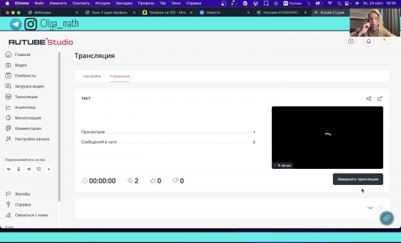Click the viewers count icon
Viewport: 401px width, 243px height.
tap(130, 181)
